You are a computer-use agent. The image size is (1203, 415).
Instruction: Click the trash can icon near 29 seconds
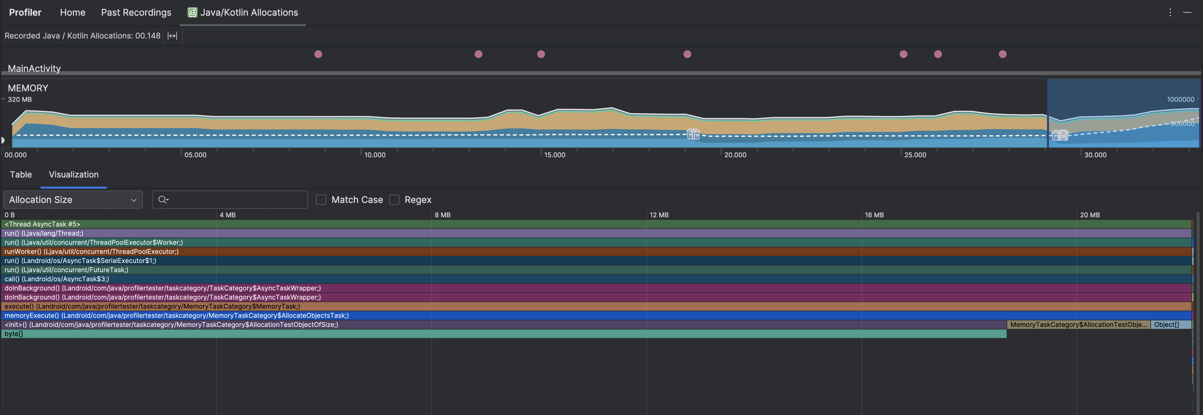(x=1060, y=135)
